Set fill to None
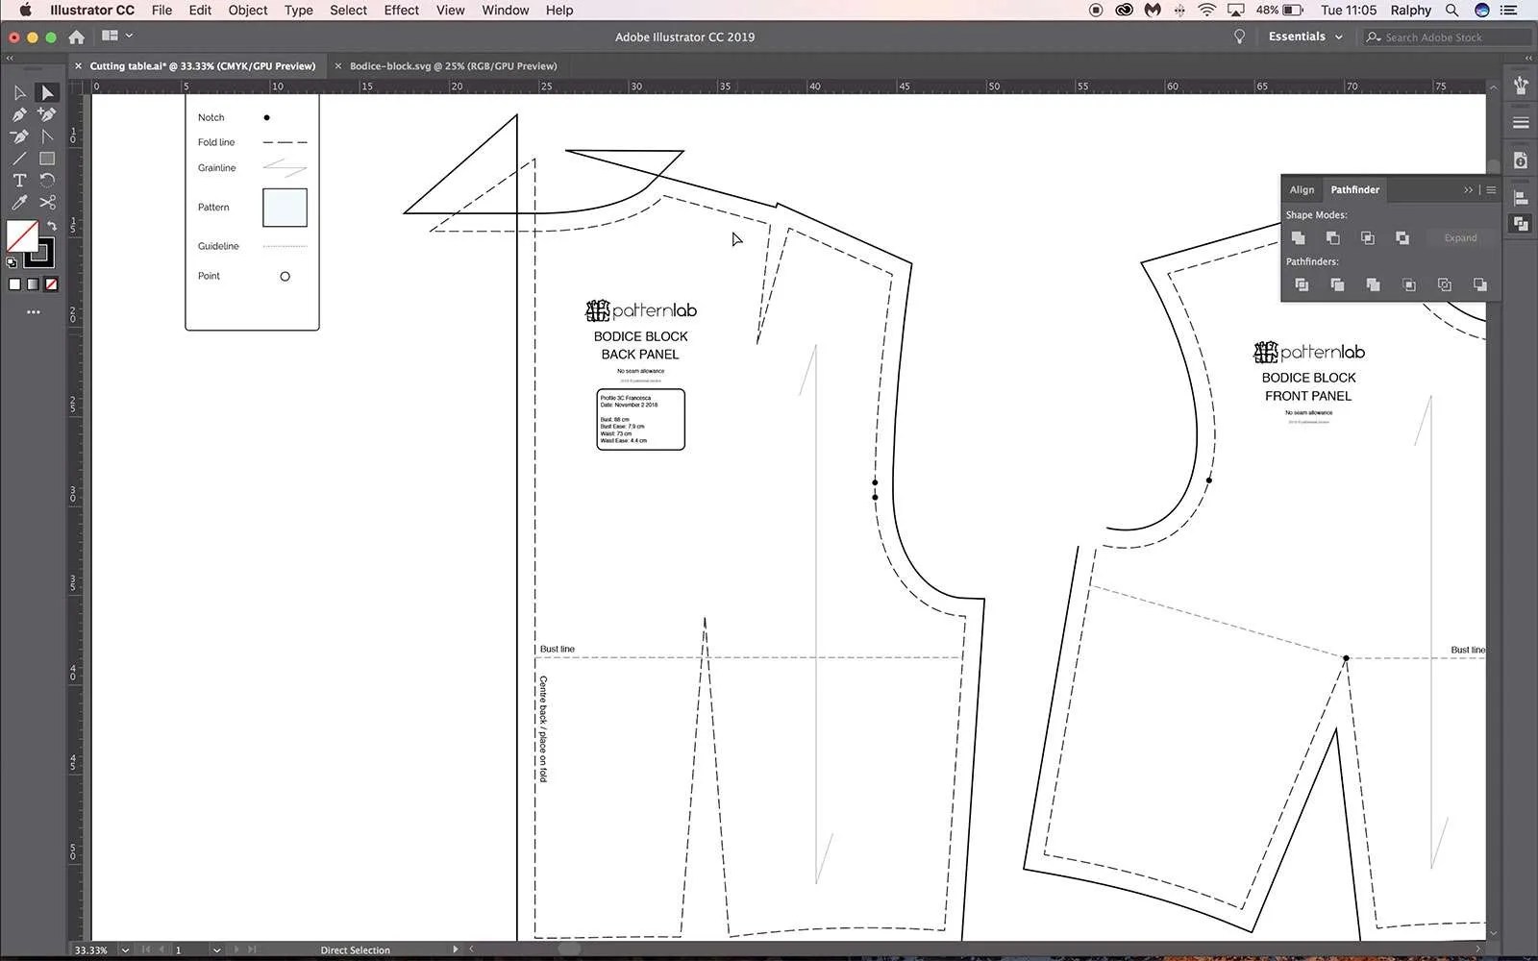This screenshot has height=961, width=1538. [51, 283]
